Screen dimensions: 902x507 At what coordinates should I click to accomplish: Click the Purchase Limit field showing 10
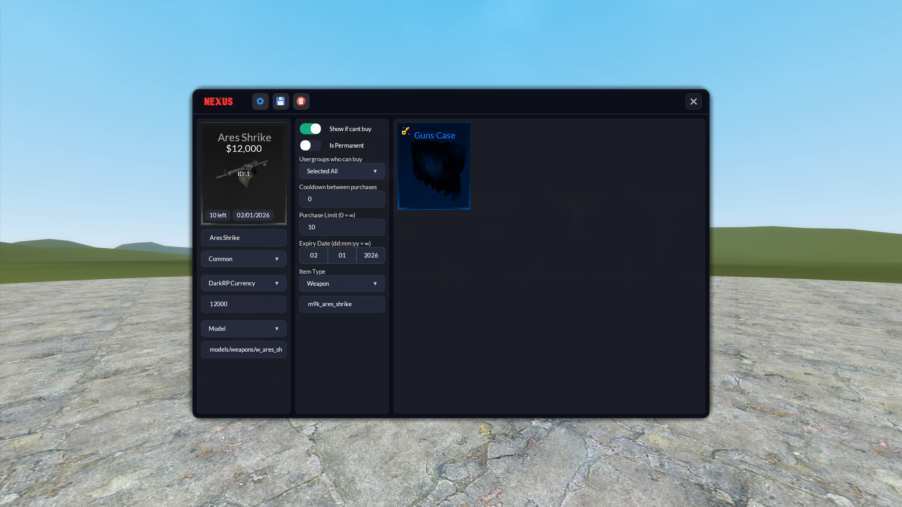pyautogui.click(x=342, y=227)
